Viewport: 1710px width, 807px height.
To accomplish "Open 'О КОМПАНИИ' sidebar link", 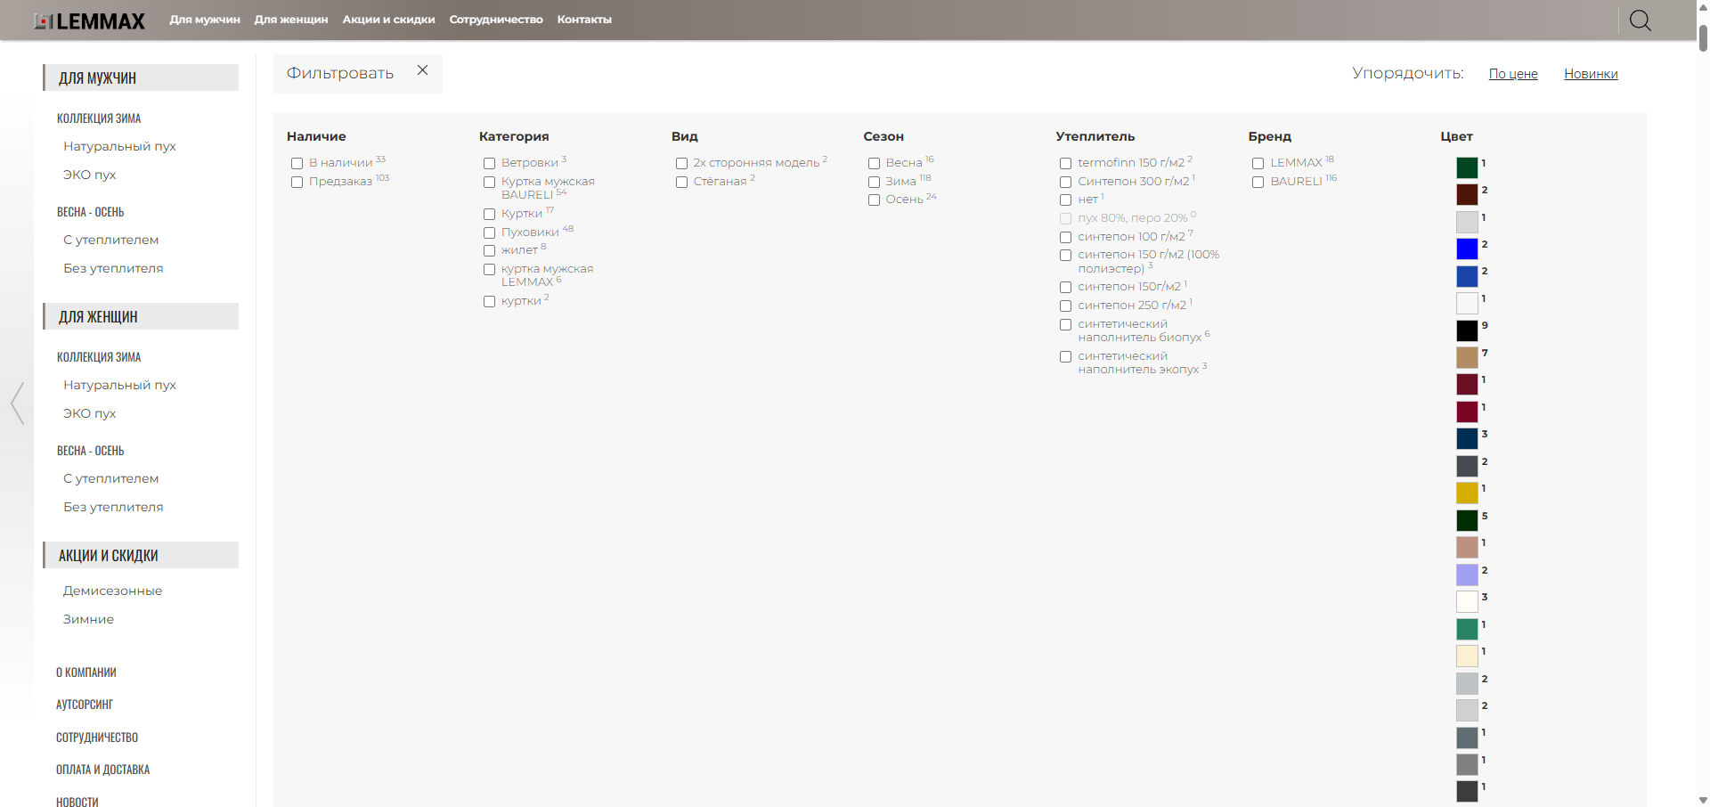I will (86, 672).
